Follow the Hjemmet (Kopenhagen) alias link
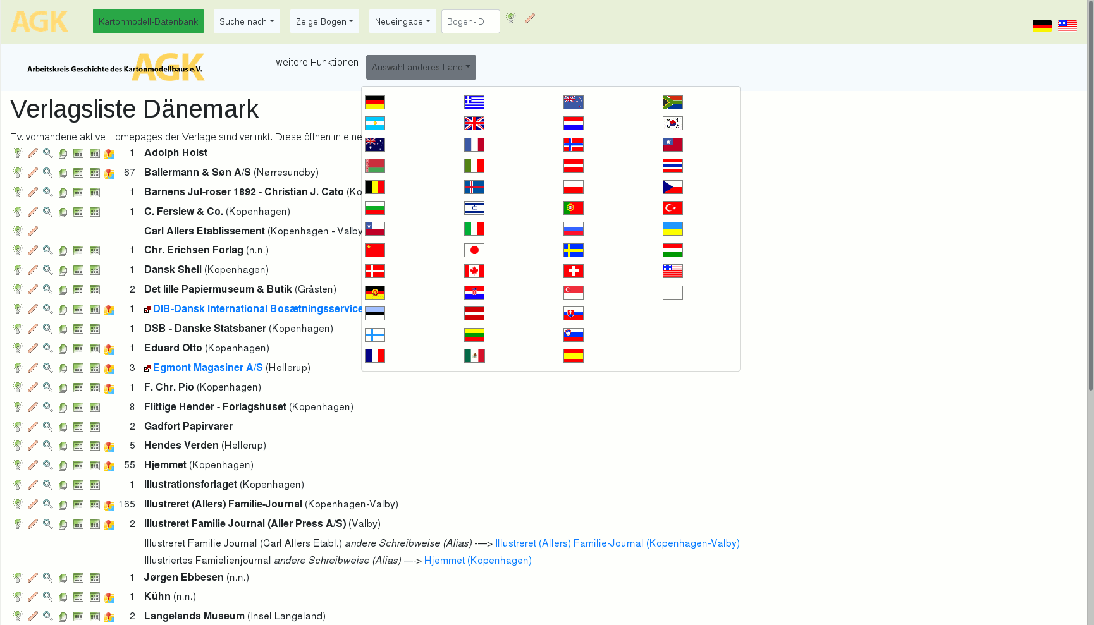Image resolution: width=1094 pixels, height=625 pixels. click(477, 560)
